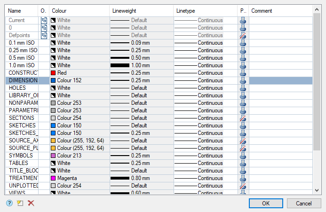Open linetype dropdown for the CONSTRUCT layer
The height and width of the screenshot is (212, 326).
tap(205, 73)
